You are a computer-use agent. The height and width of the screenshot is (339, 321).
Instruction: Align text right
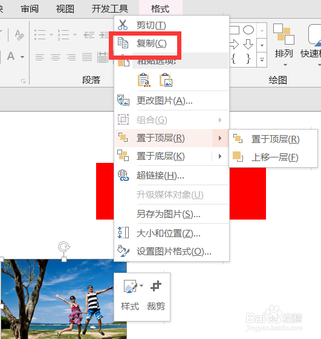71,57
